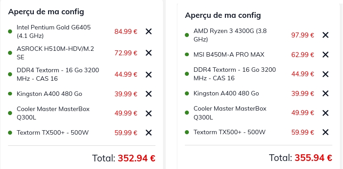The image size is (343, 169).
Task: Remove DDR4 Textorm RAM from left config
Action: point(148,74)
